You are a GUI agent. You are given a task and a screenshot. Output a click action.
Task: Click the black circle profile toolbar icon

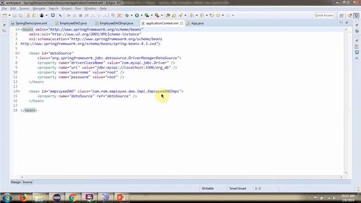click(x=42, y=15)
